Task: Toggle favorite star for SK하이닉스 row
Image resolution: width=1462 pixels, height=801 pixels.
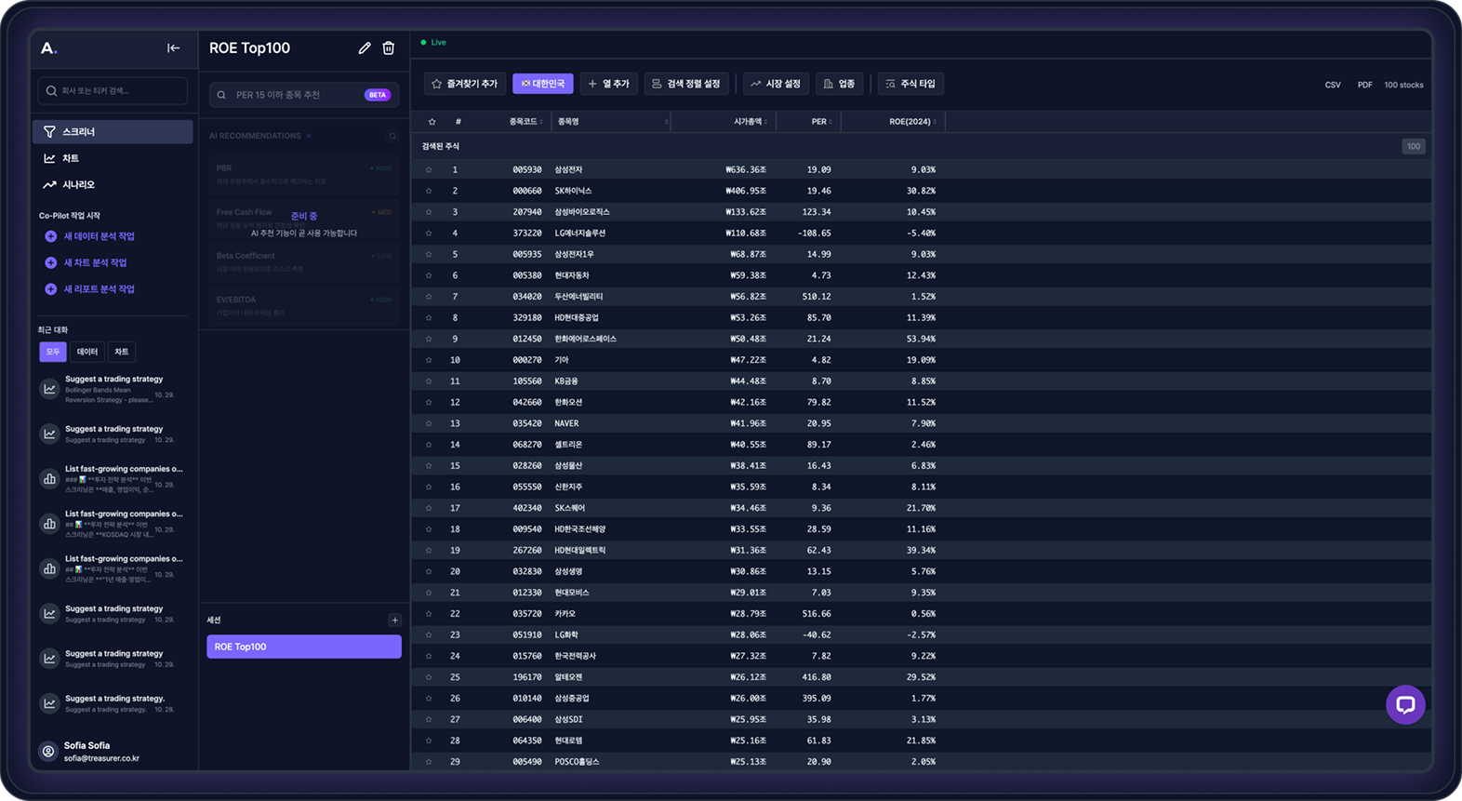Action: [x=429, y=191]
